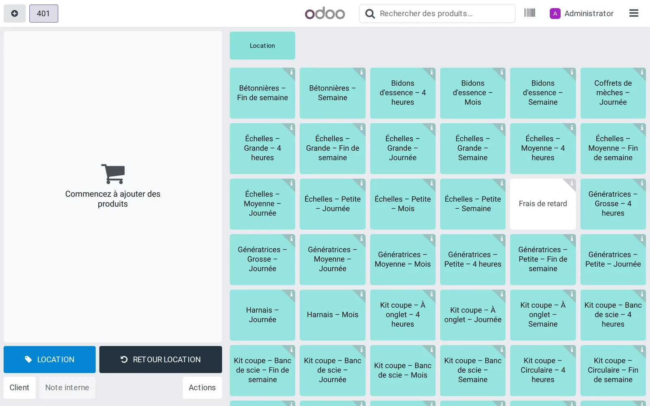Click the RETOUR LOCATION button
Image resolution: width=650 pixels, height=406 pixels.
pos(160,359)
